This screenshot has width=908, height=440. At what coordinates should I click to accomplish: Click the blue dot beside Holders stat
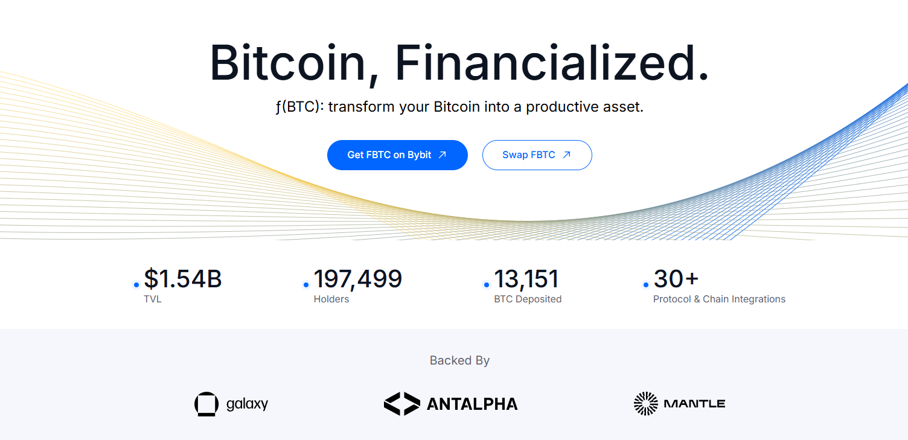click(305, 284)
